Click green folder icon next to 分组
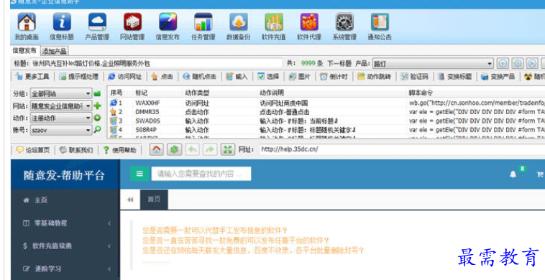The height and width of the screenshot is (280, 545). (x=97, y=93)
